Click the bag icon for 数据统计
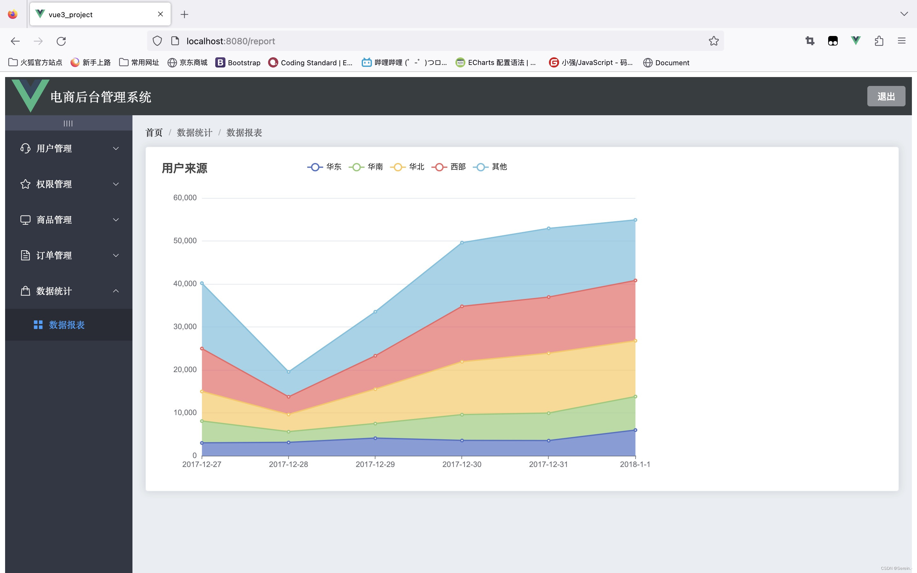 (25, 291)
